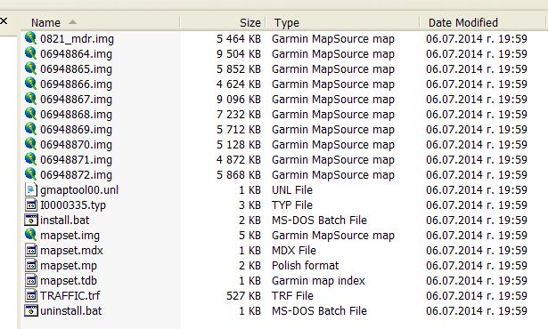Click the 06948869.img map icon
548x329 pixels.
point(31,129)
